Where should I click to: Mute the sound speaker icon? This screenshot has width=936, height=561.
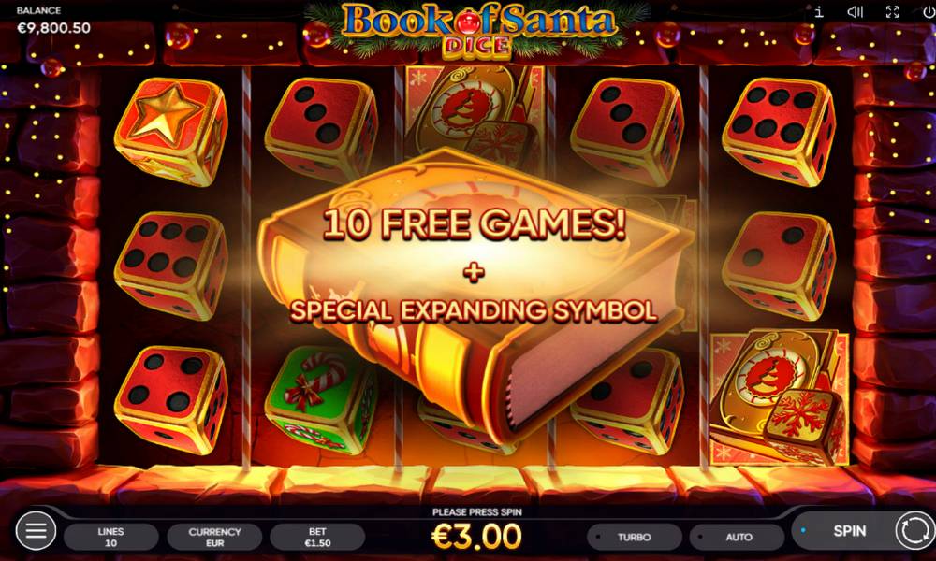[x=856, y=11]
